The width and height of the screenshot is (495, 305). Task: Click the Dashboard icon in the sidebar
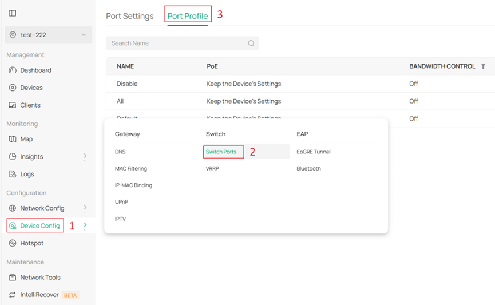pos(13,70)
